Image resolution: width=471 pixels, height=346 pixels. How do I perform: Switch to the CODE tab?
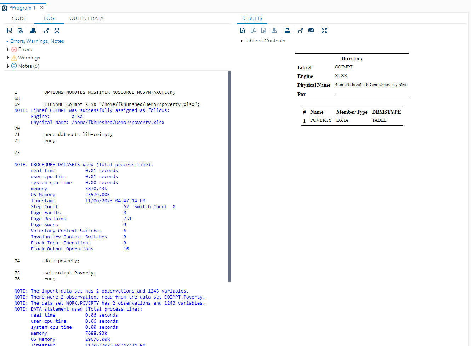tap(19, 18)
